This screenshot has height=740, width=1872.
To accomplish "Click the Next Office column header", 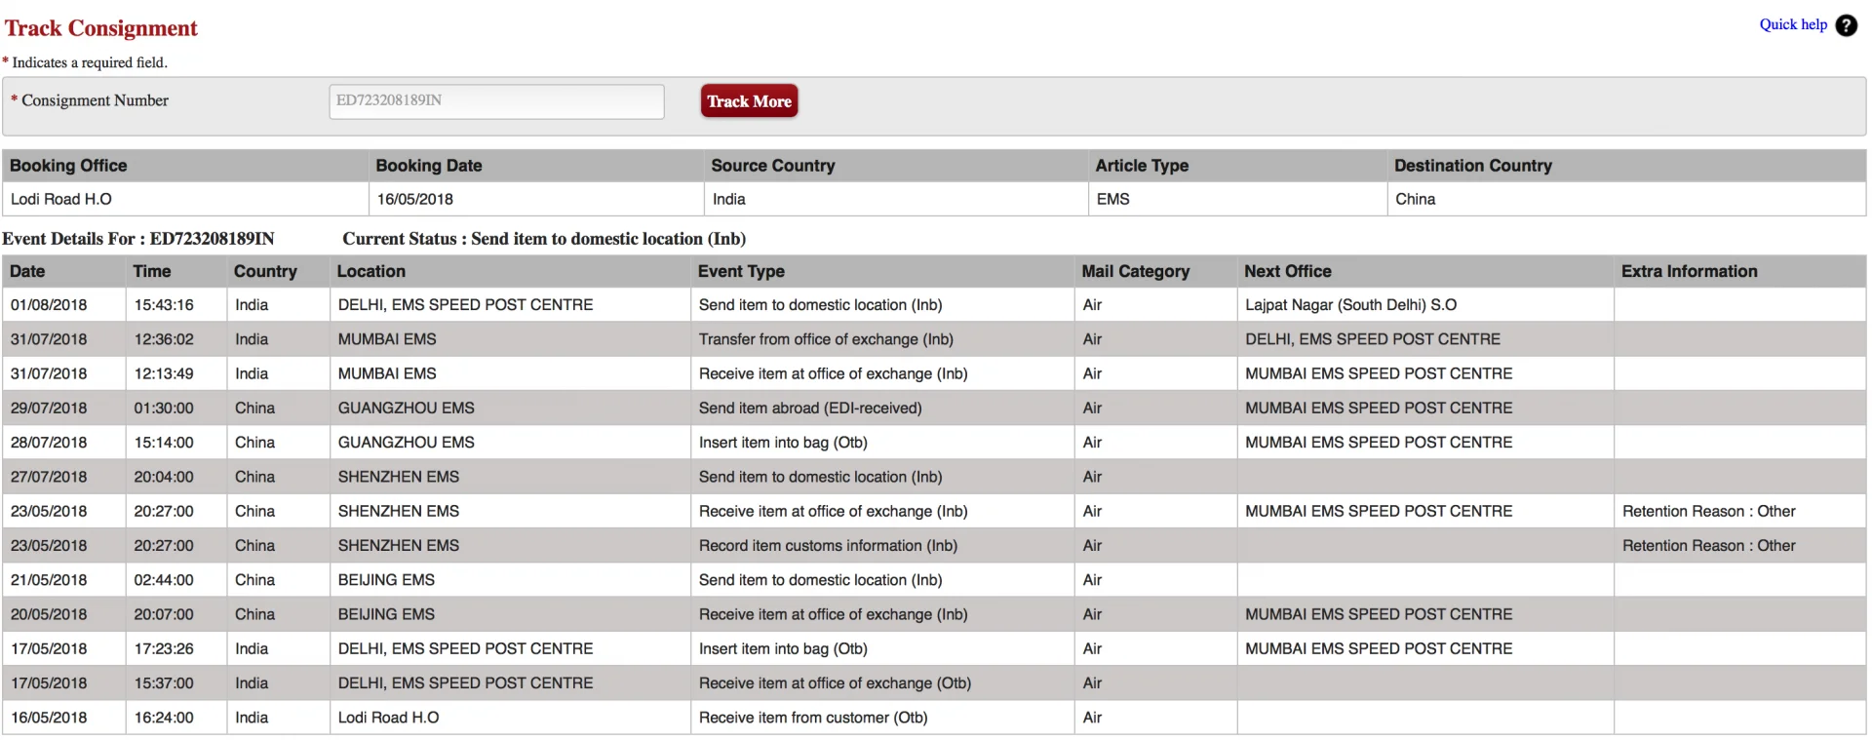I will coord(1287,272).
